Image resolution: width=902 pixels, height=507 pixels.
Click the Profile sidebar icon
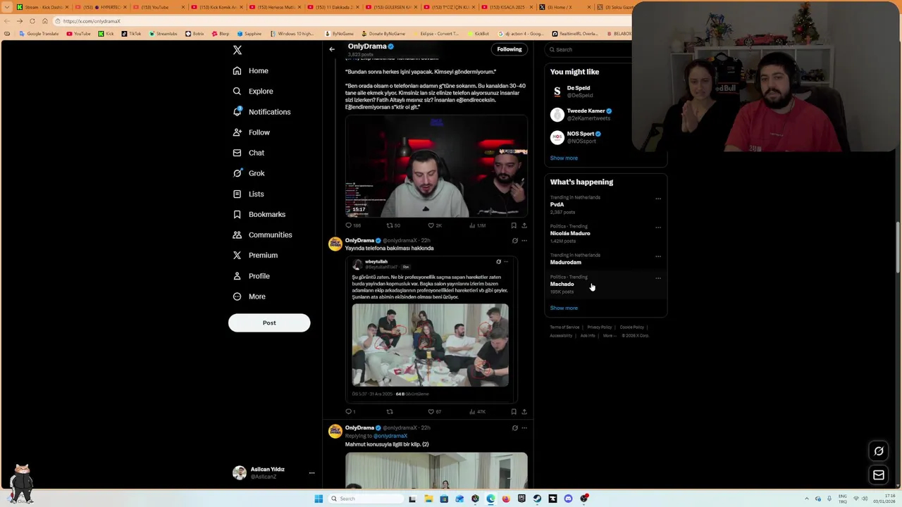click(x=237, y=276)
